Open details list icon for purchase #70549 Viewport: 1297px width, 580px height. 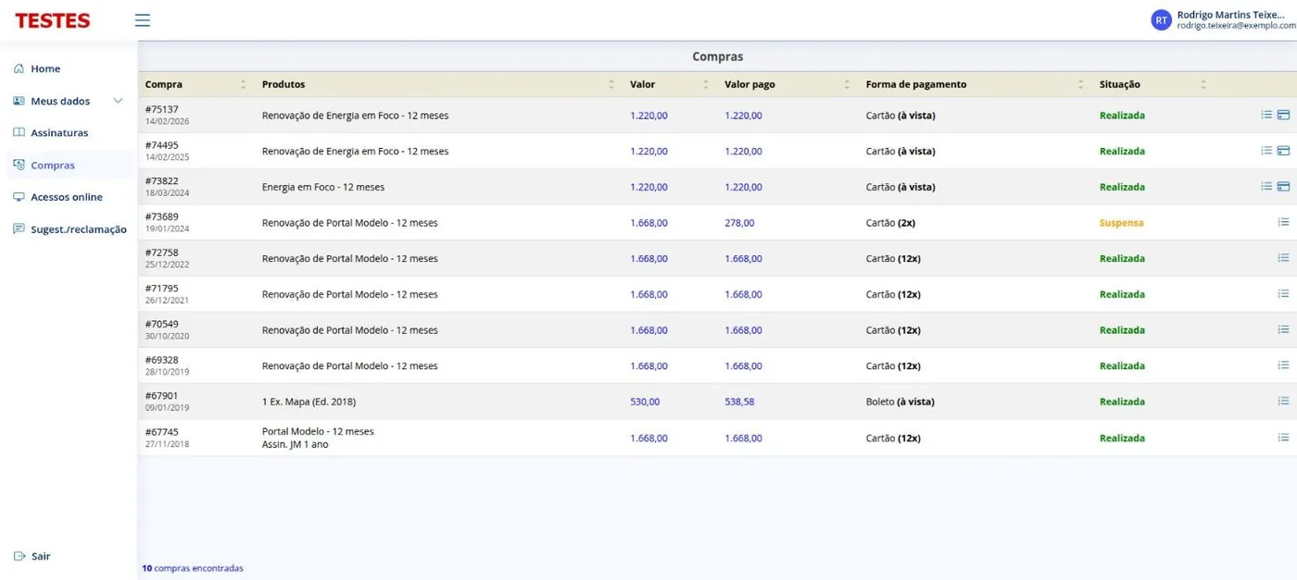click(1283, 329)
